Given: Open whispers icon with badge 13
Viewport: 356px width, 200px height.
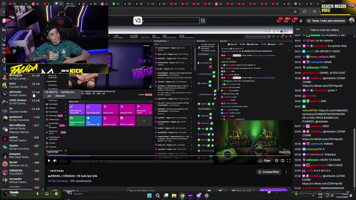Looking at the screenshot, I should click(294, 21).
